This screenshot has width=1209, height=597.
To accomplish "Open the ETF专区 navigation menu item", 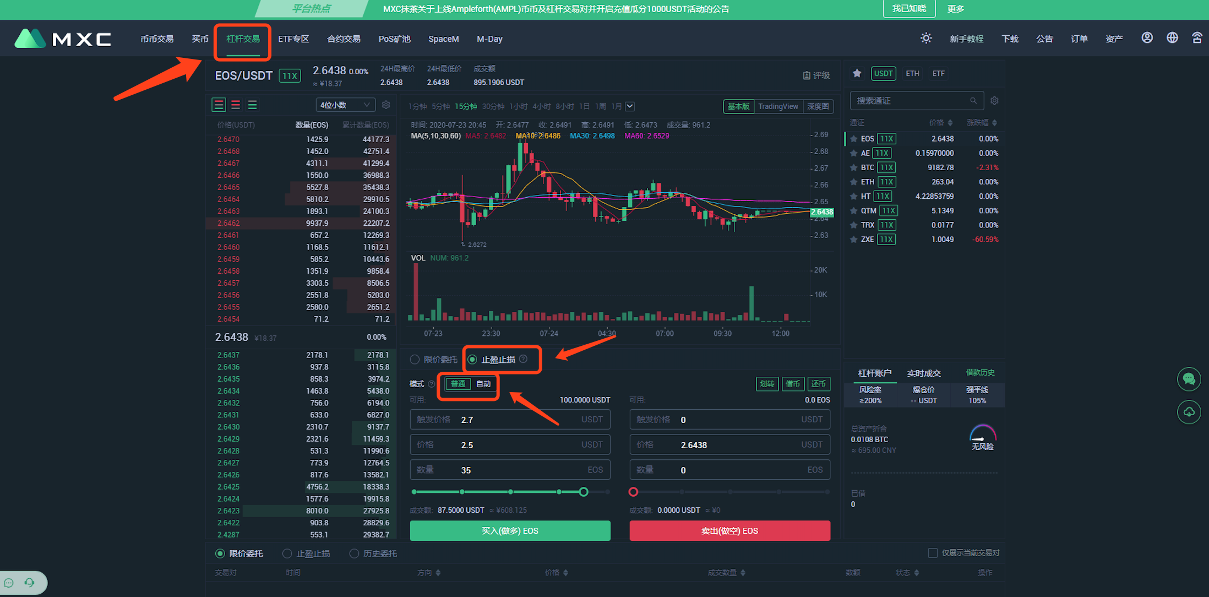I will point(293,39).
